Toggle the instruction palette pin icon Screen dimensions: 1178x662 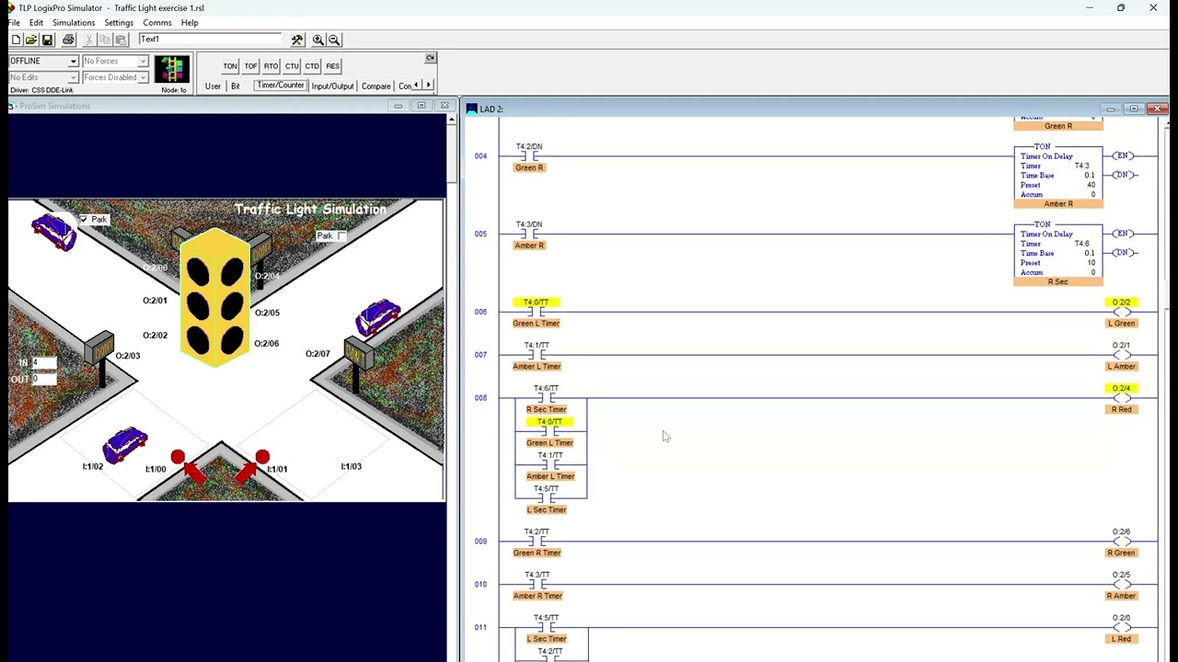(x=430, y=59)
